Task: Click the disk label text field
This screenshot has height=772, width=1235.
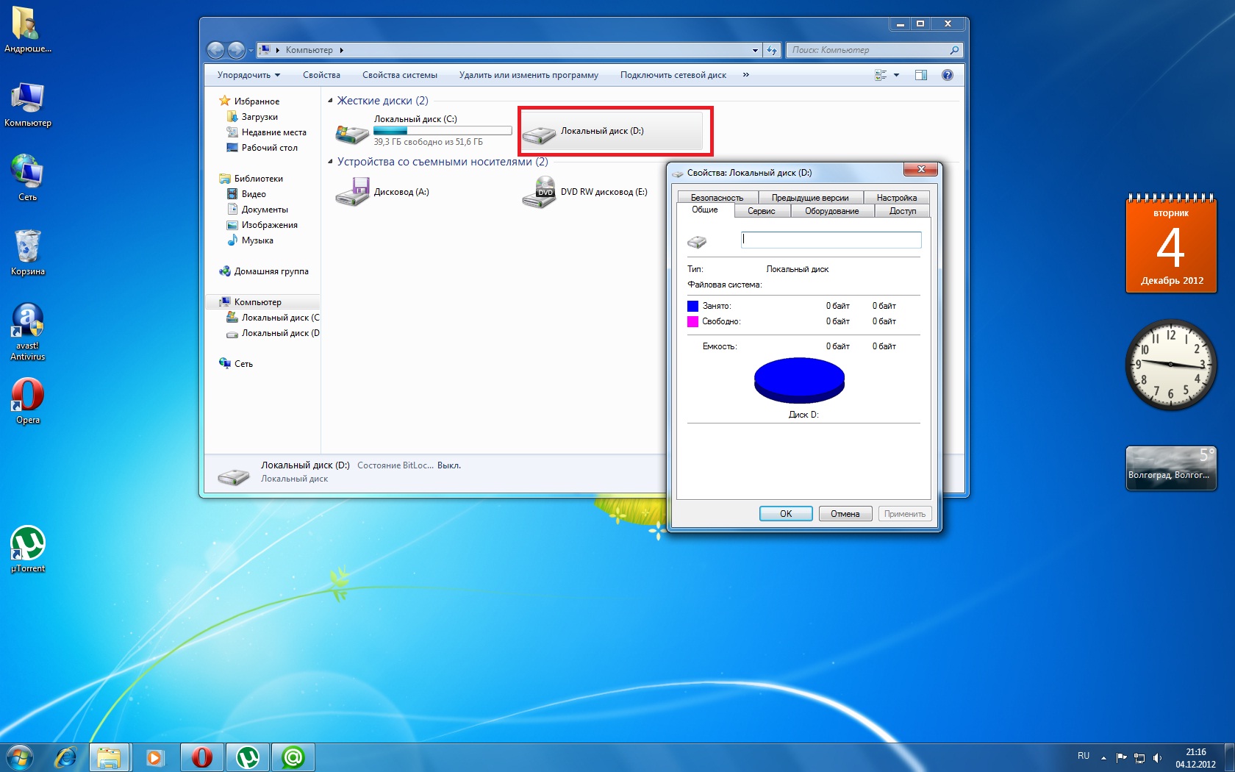Action: [831, 240]
